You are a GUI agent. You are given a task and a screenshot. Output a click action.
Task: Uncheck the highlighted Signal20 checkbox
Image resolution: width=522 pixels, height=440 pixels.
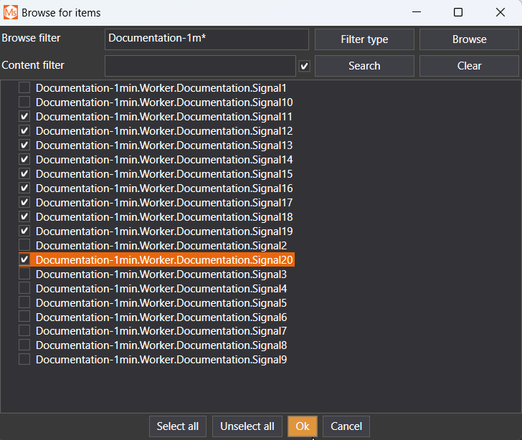point(24,259)
